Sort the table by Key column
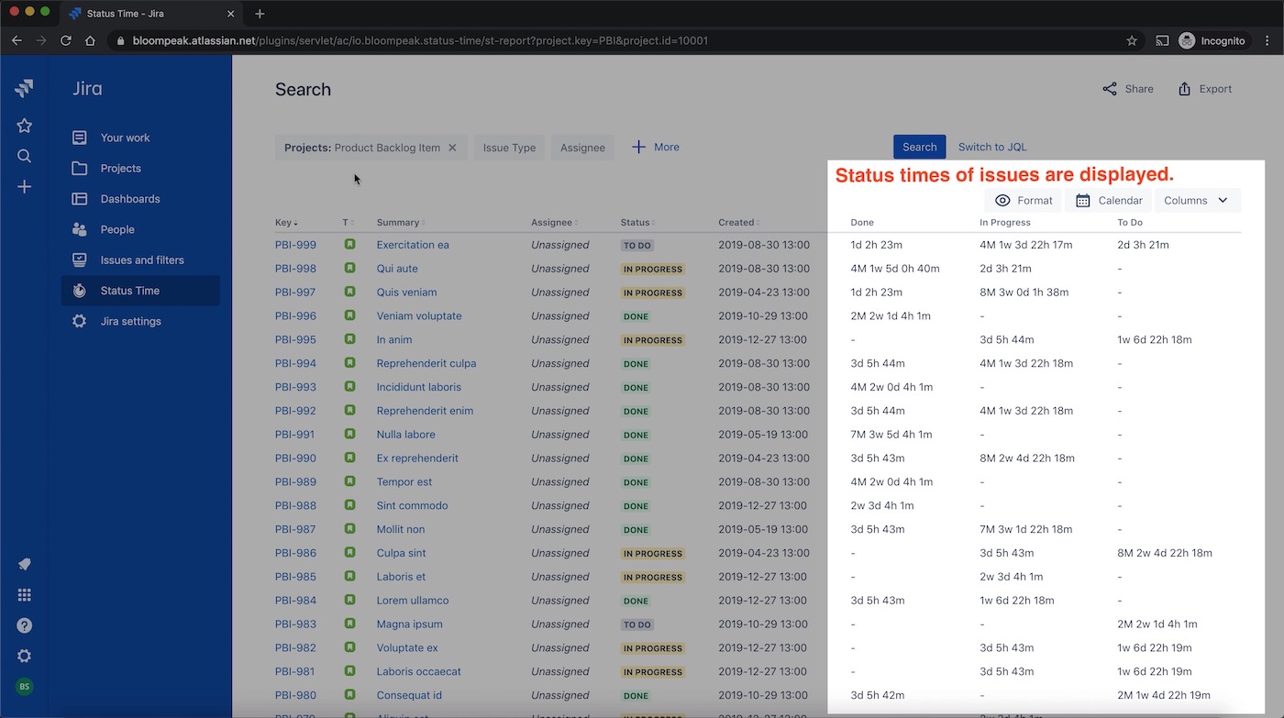 point(286,223)
